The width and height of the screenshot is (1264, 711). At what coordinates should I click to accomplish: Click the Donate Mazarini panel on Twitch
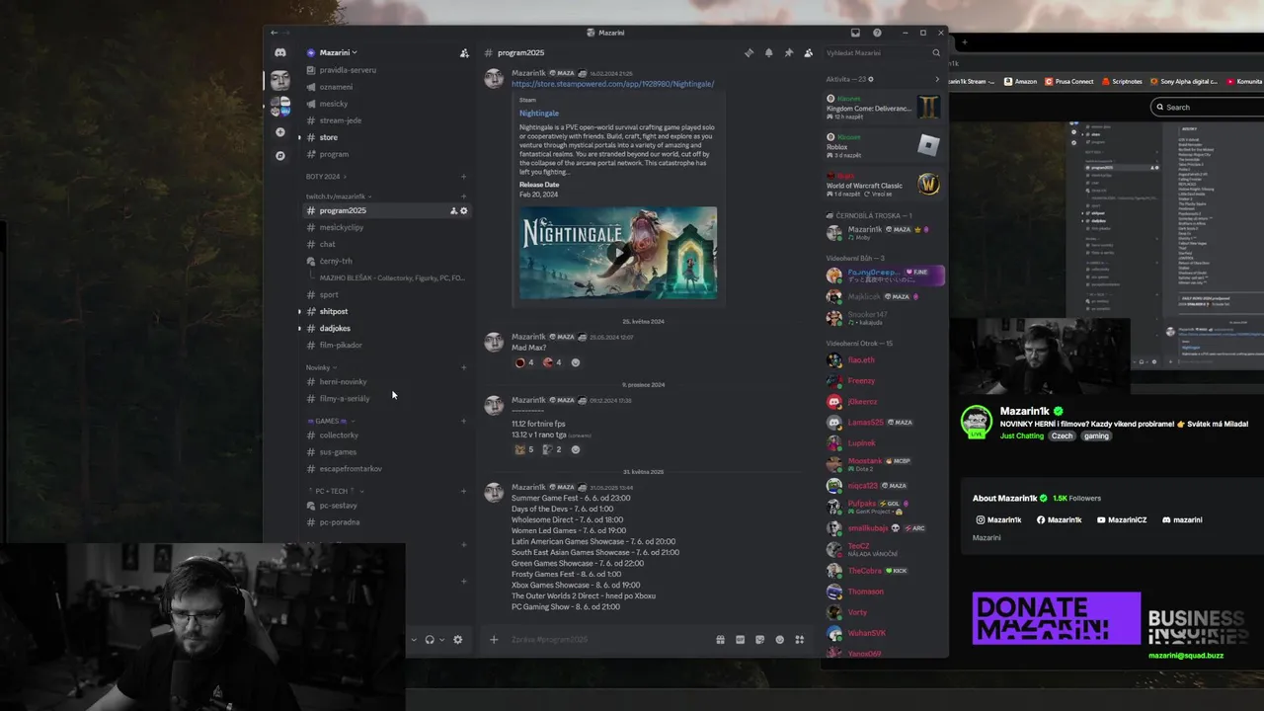pos(1056,618)
